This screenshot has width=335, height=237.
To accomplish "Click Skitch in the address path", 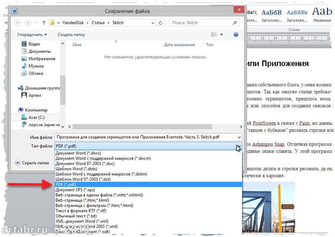I will pyautogui.click(x=118, y=23).
